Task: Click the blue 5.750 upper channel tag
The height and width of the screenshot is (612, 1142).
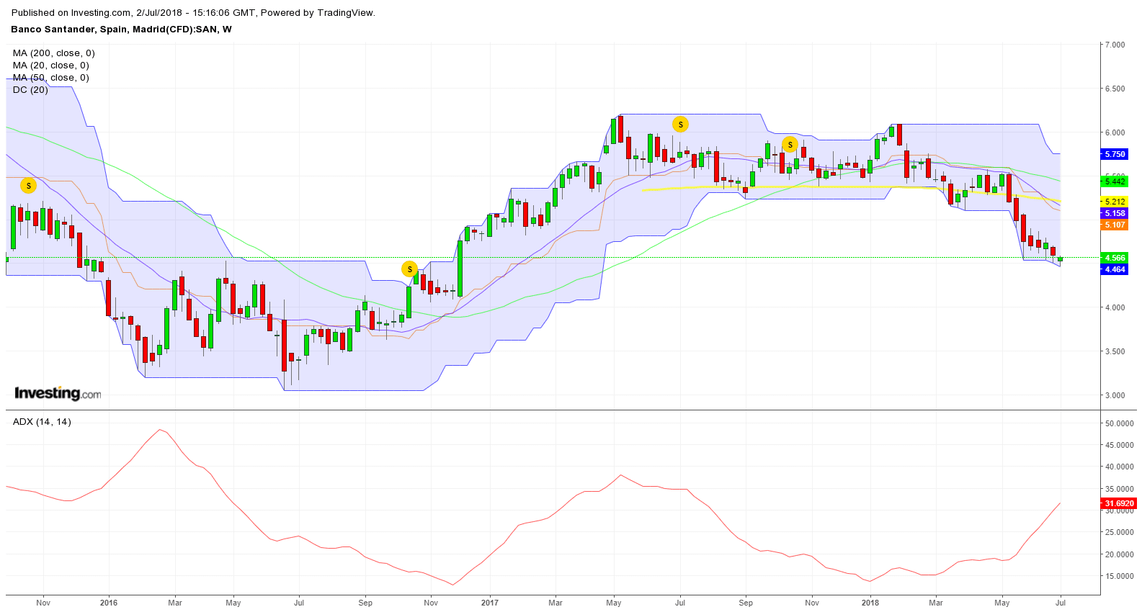Action: point(1115,154)
